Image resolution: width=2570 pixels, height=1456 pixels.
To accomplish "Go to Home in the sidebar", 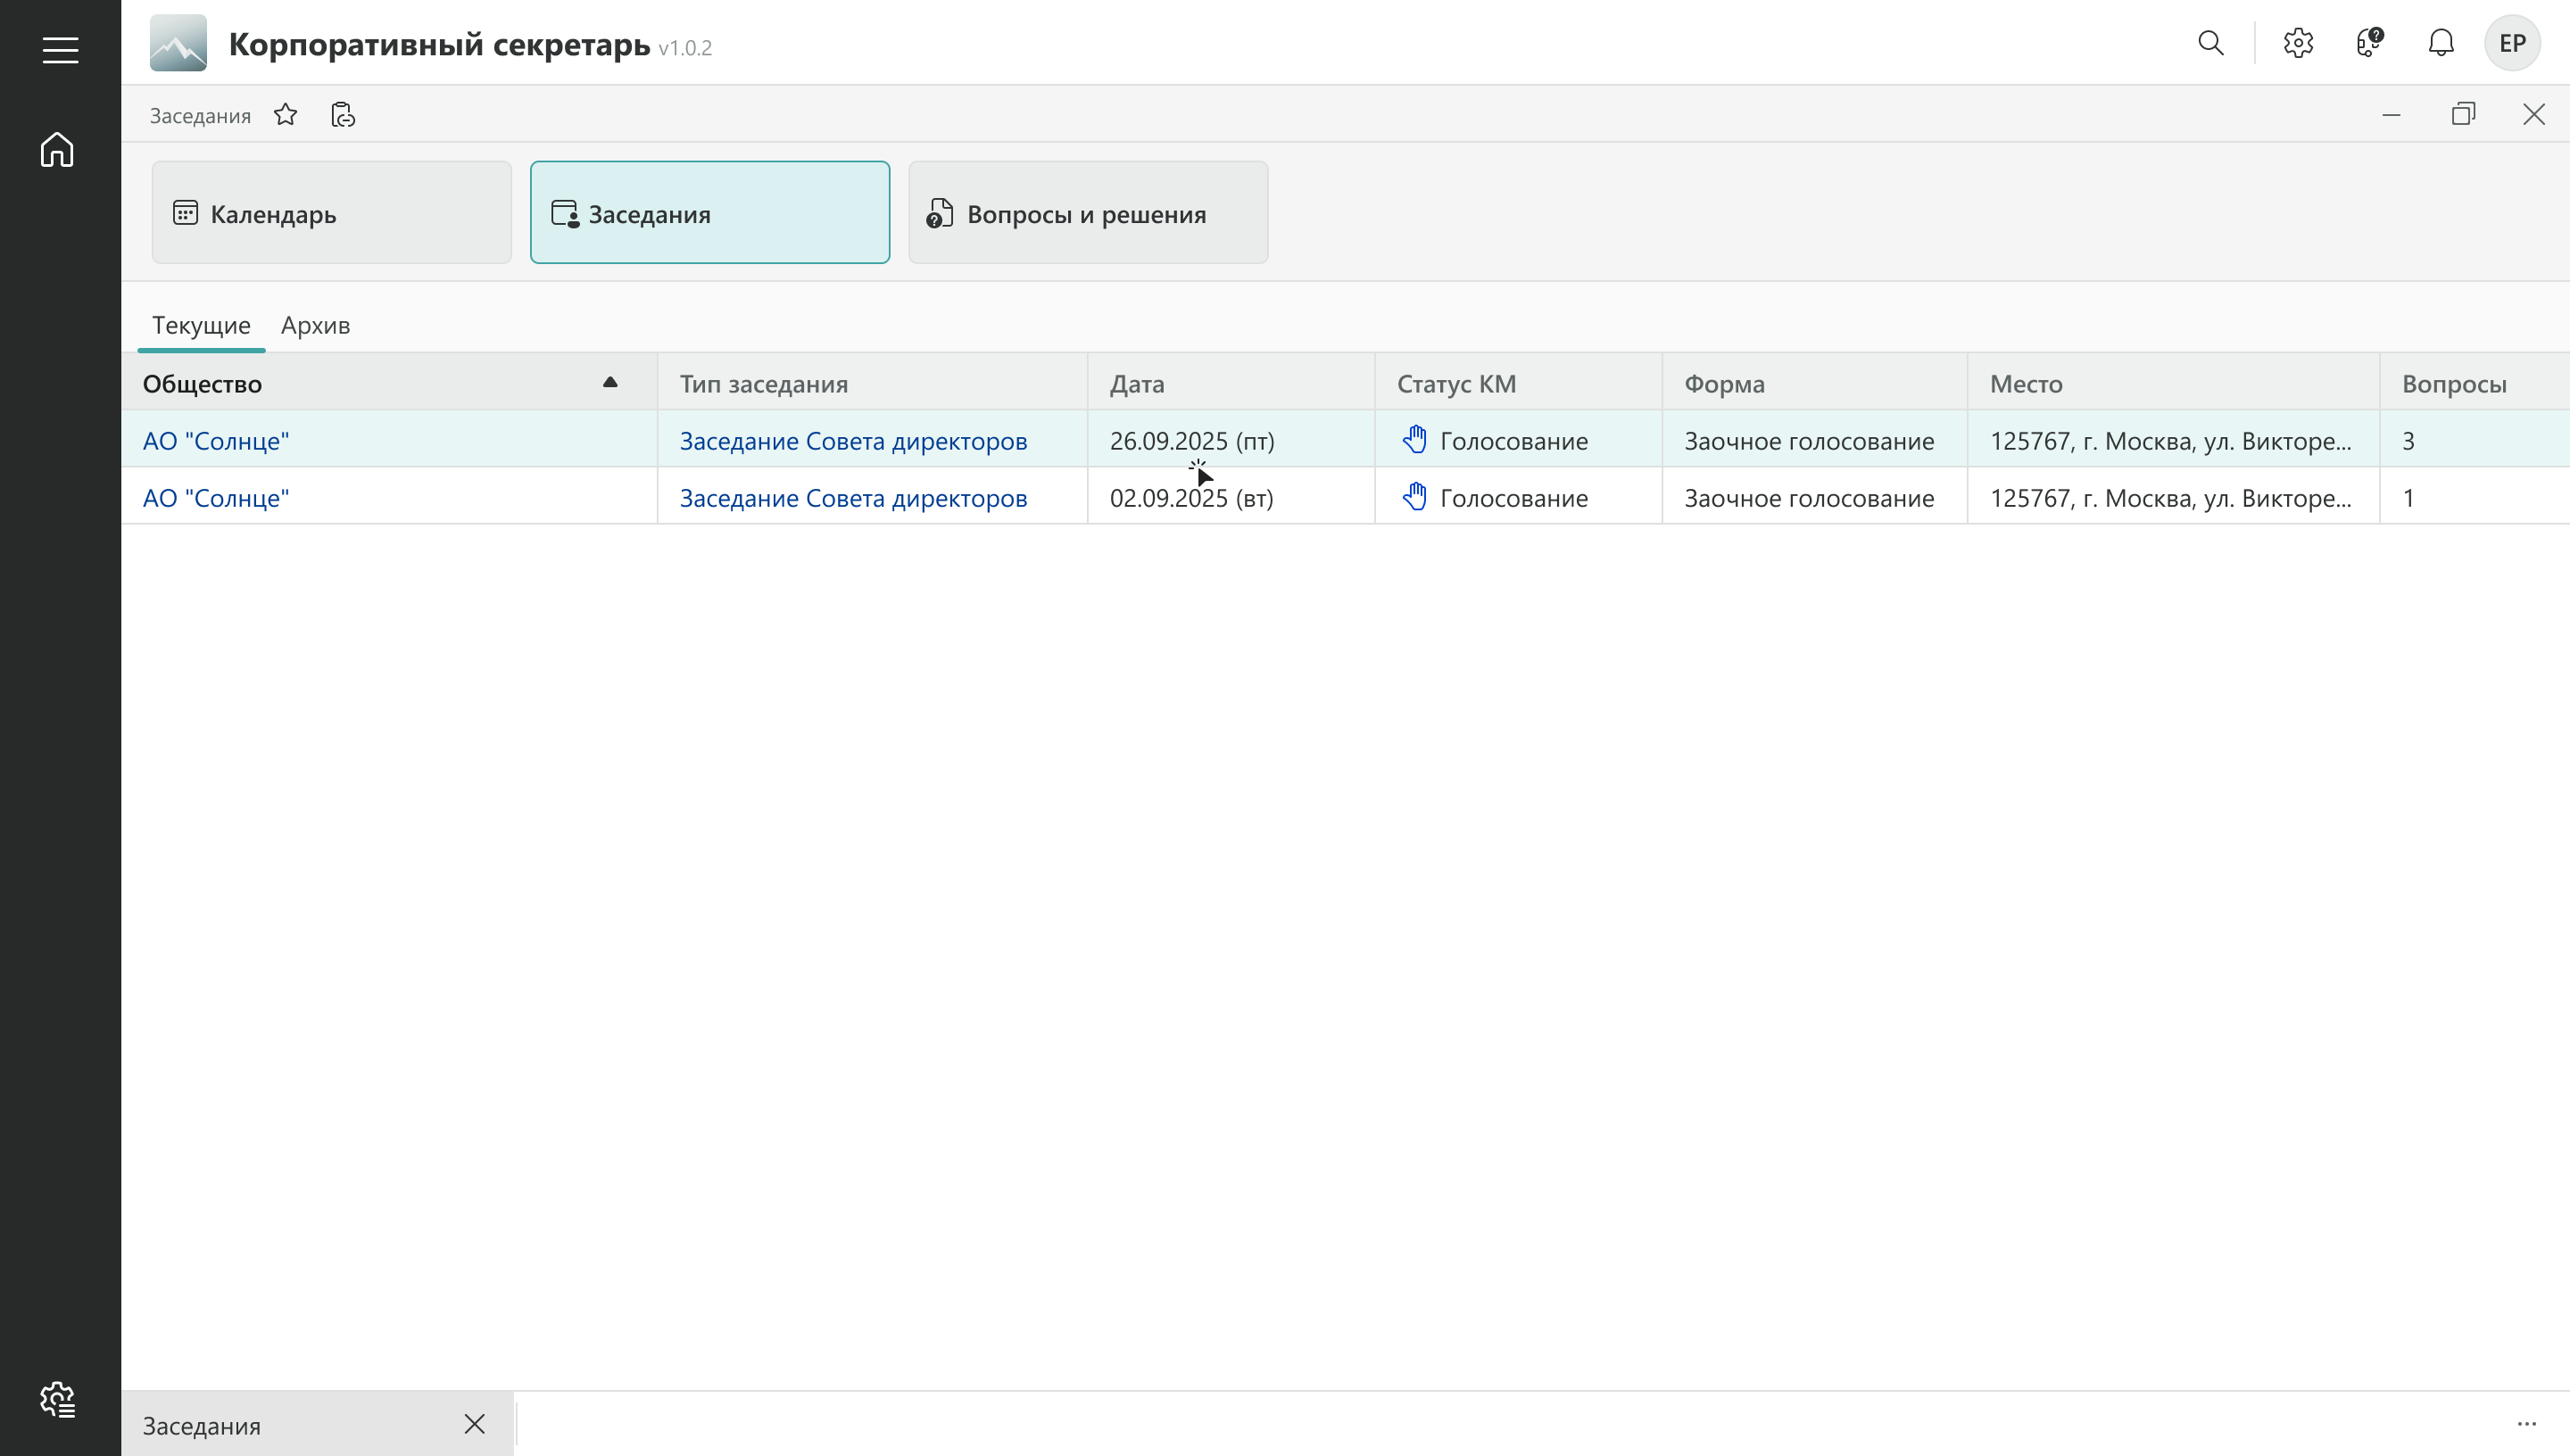I will click(x=57, y=150).
